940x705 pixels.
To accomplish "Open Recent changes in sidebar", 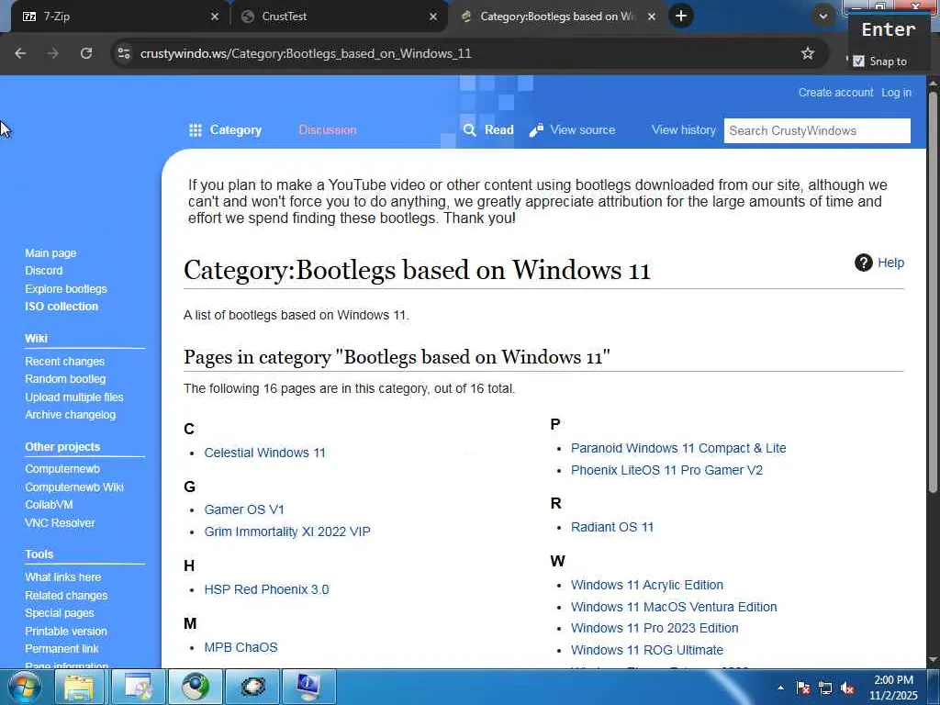I will pos(65,362).
